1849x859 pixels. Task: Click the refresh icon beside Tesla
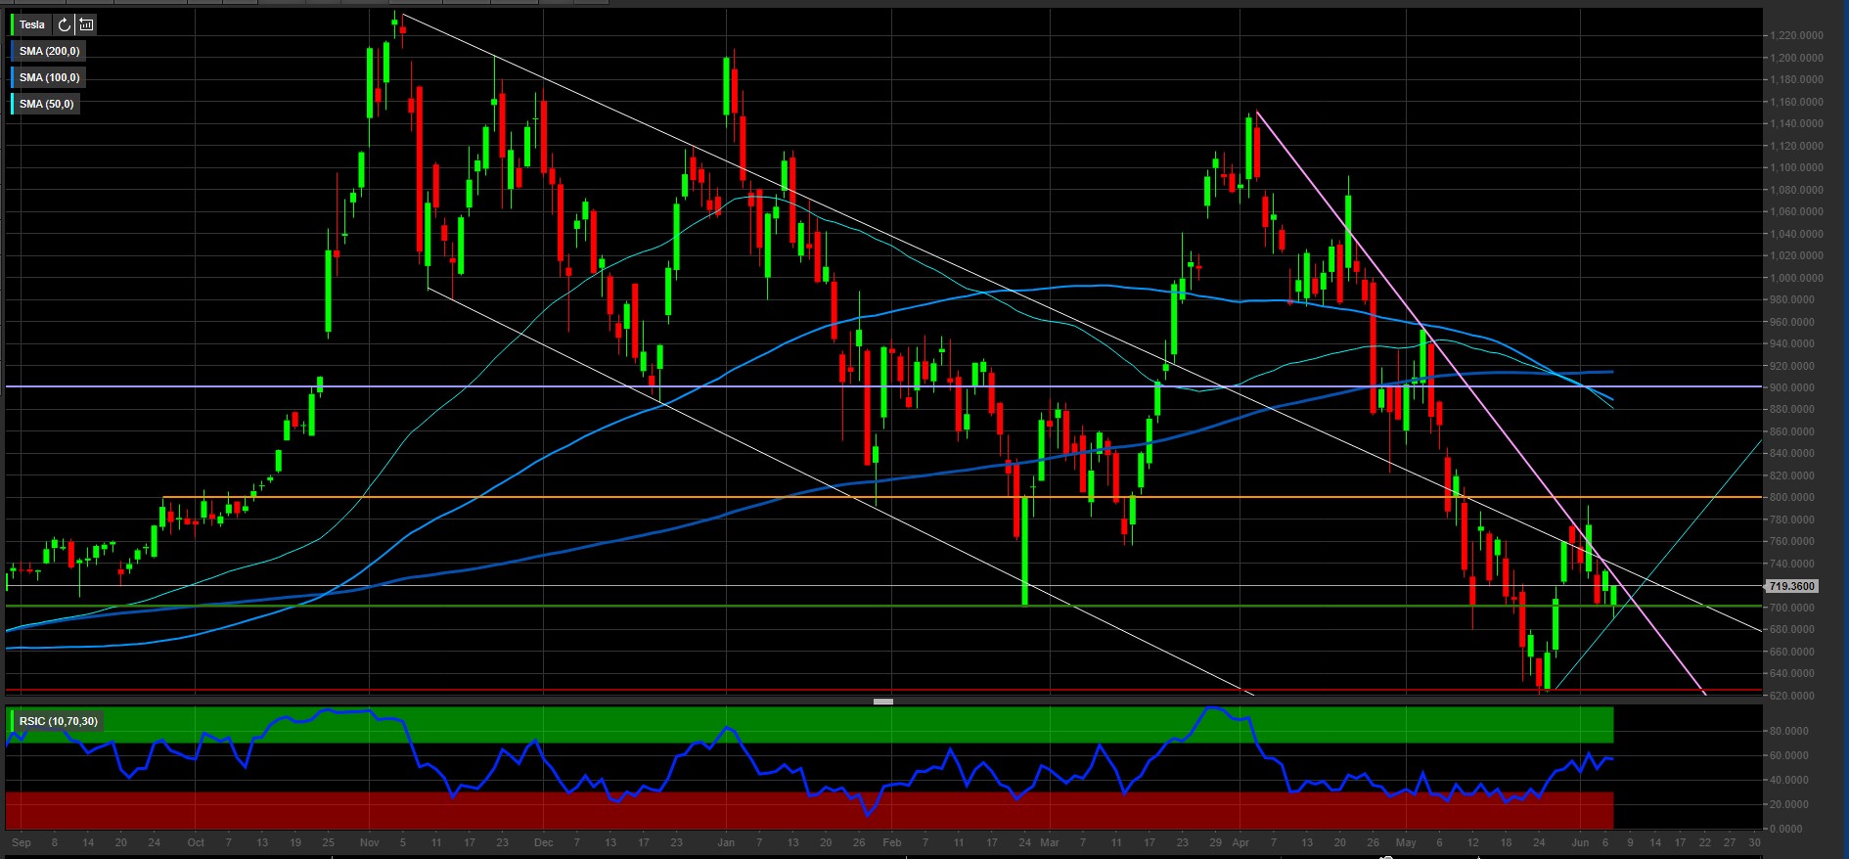[x=65, y=24]
